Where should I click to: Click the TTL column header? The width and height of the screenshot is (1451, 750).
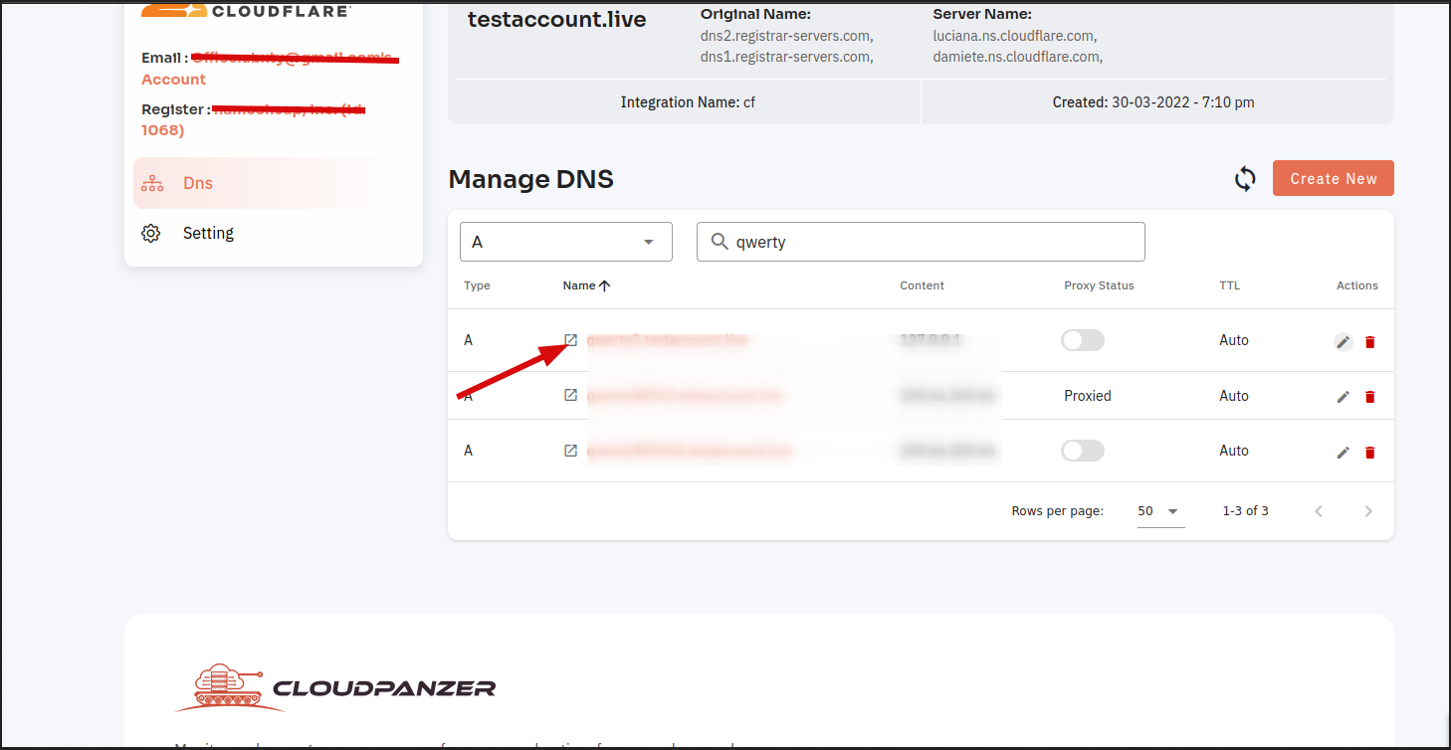click(1230, 285)
